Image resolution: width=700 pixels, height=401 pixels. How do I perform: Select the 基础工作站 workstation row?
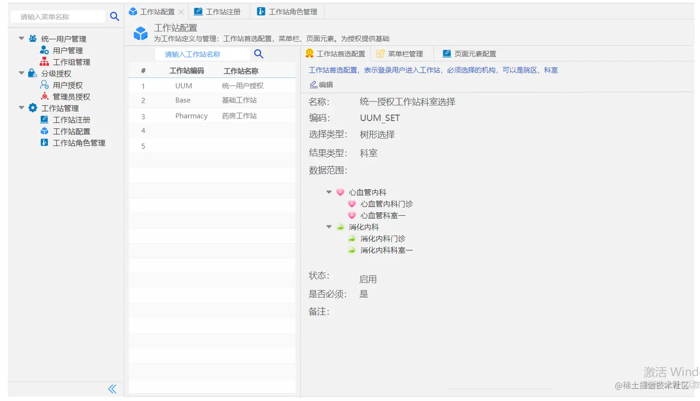tap(212, 100)
